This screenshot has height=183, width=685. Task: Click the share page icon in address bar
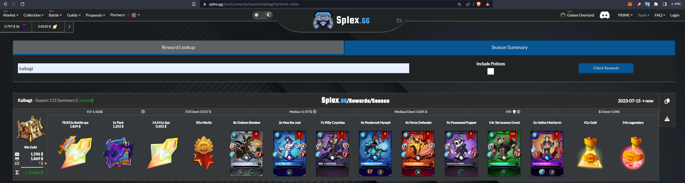[468, 4]
